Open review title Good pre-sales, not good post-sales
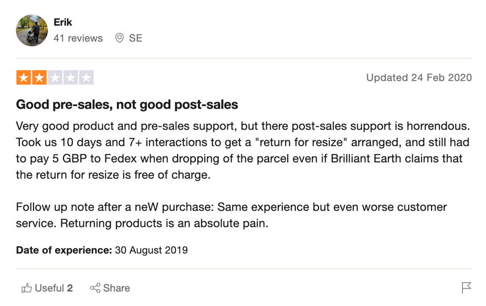 coord(127,105)
